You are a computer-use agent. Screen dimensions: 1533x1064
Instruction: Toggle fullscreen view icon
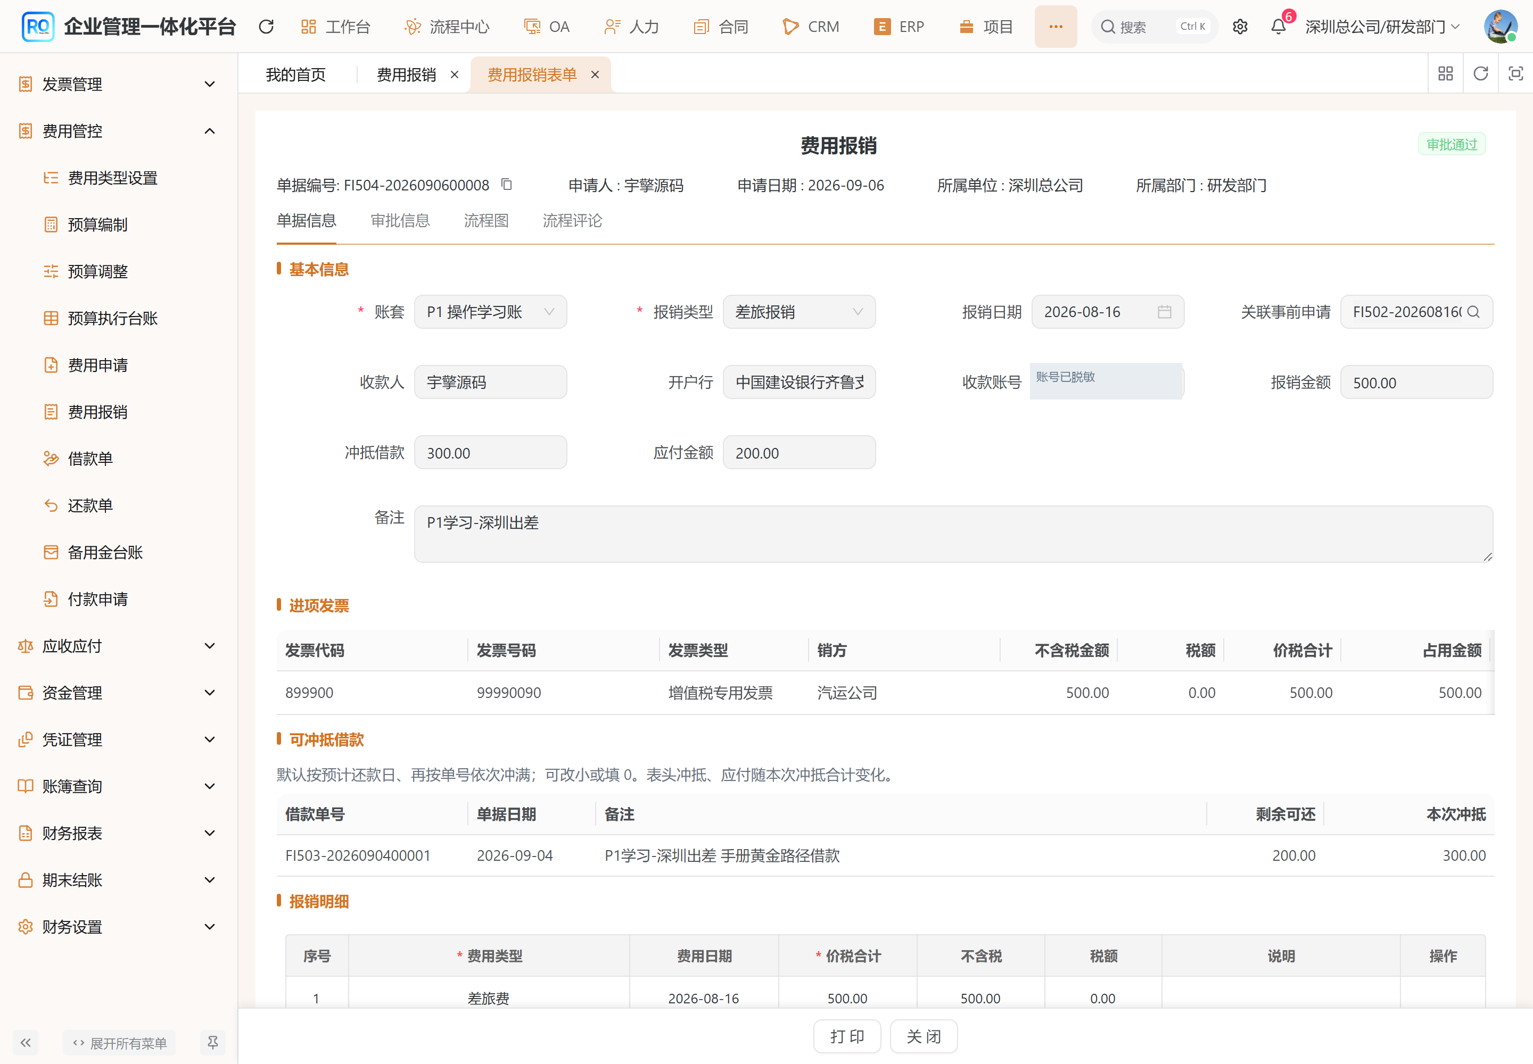[x=1515, y=73]
